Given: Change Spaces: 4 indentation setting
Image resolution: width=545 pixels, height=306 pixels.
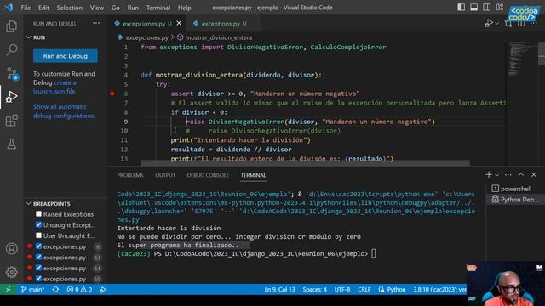Looking at the screenshot, I should point(314,289).
